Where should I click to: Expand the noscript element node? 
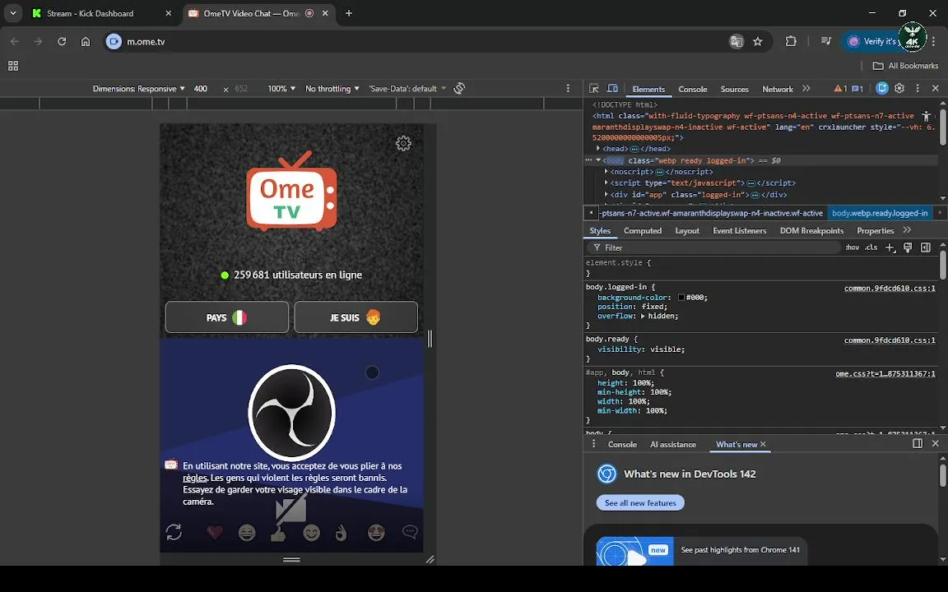(x=606, y=172)
